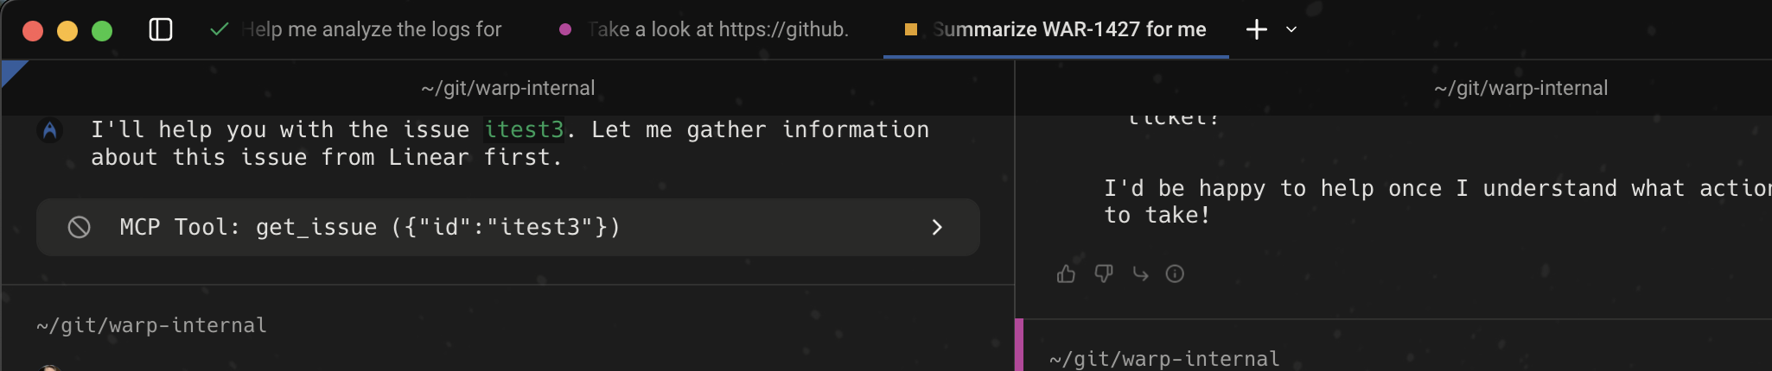The height and width of the screenshot is (371, 1772).
Task: Click the magenta bar in the right pane
Action: point(1019,345)
